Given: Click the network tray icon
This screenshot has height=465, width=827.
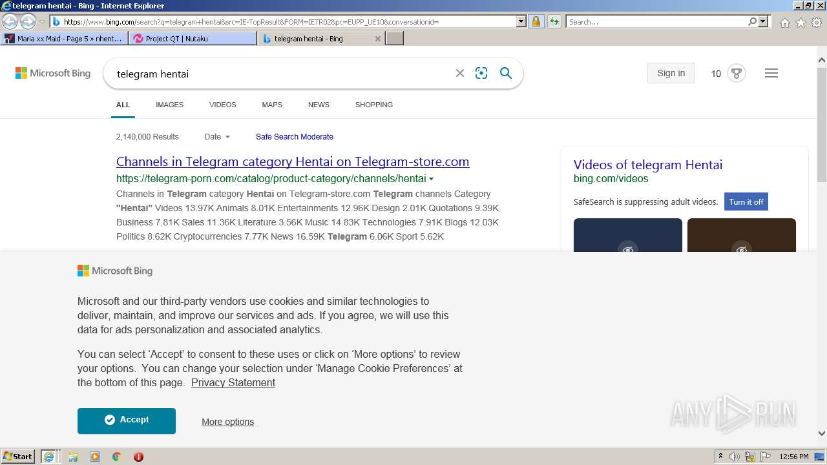Looking at the screenshot, I should (x=750, y=457).
